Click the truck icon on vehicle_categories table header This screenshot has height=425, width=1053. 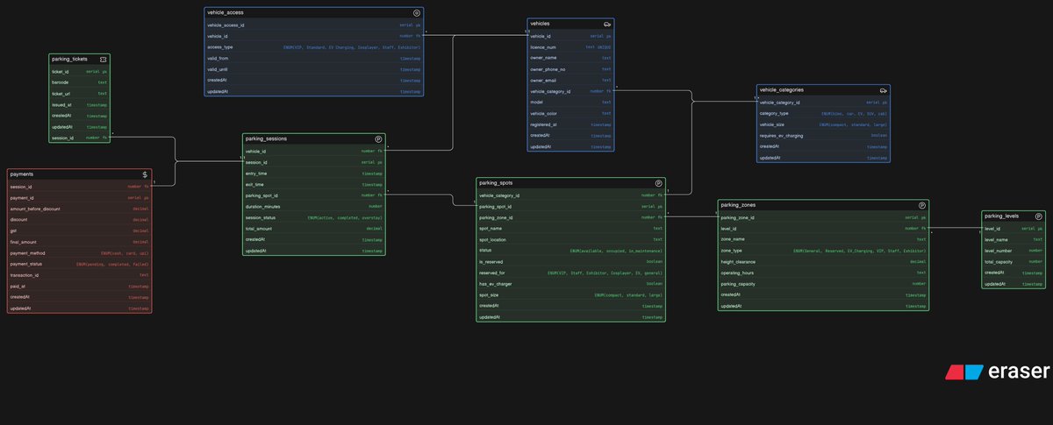(884, 90)
